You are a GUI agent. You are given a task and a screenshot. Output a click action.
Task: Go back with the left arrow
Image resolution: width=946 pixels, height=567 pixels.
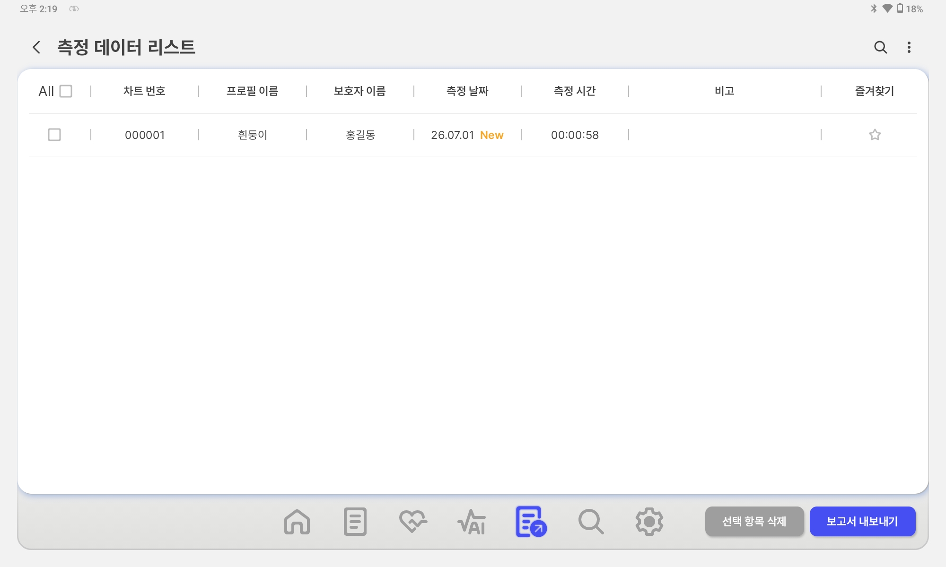[x=36, y=47]
